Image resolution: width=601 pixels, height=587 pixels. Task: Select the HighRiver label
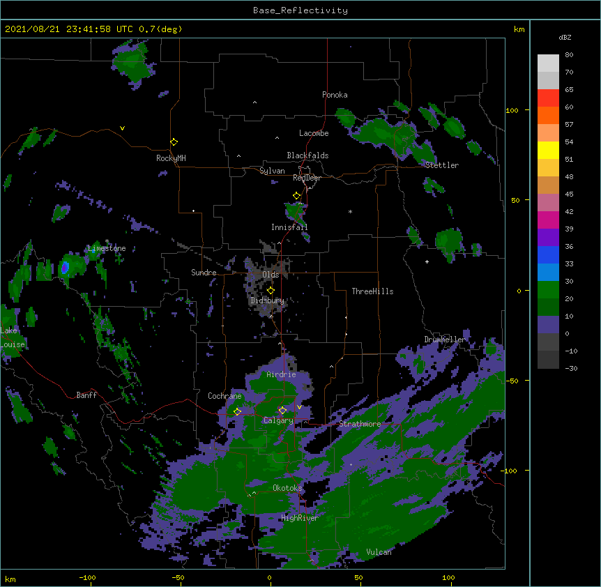(300, 518)
